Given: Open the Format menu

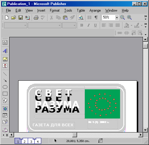Looking at the screenshot, I should coord(55,10).
